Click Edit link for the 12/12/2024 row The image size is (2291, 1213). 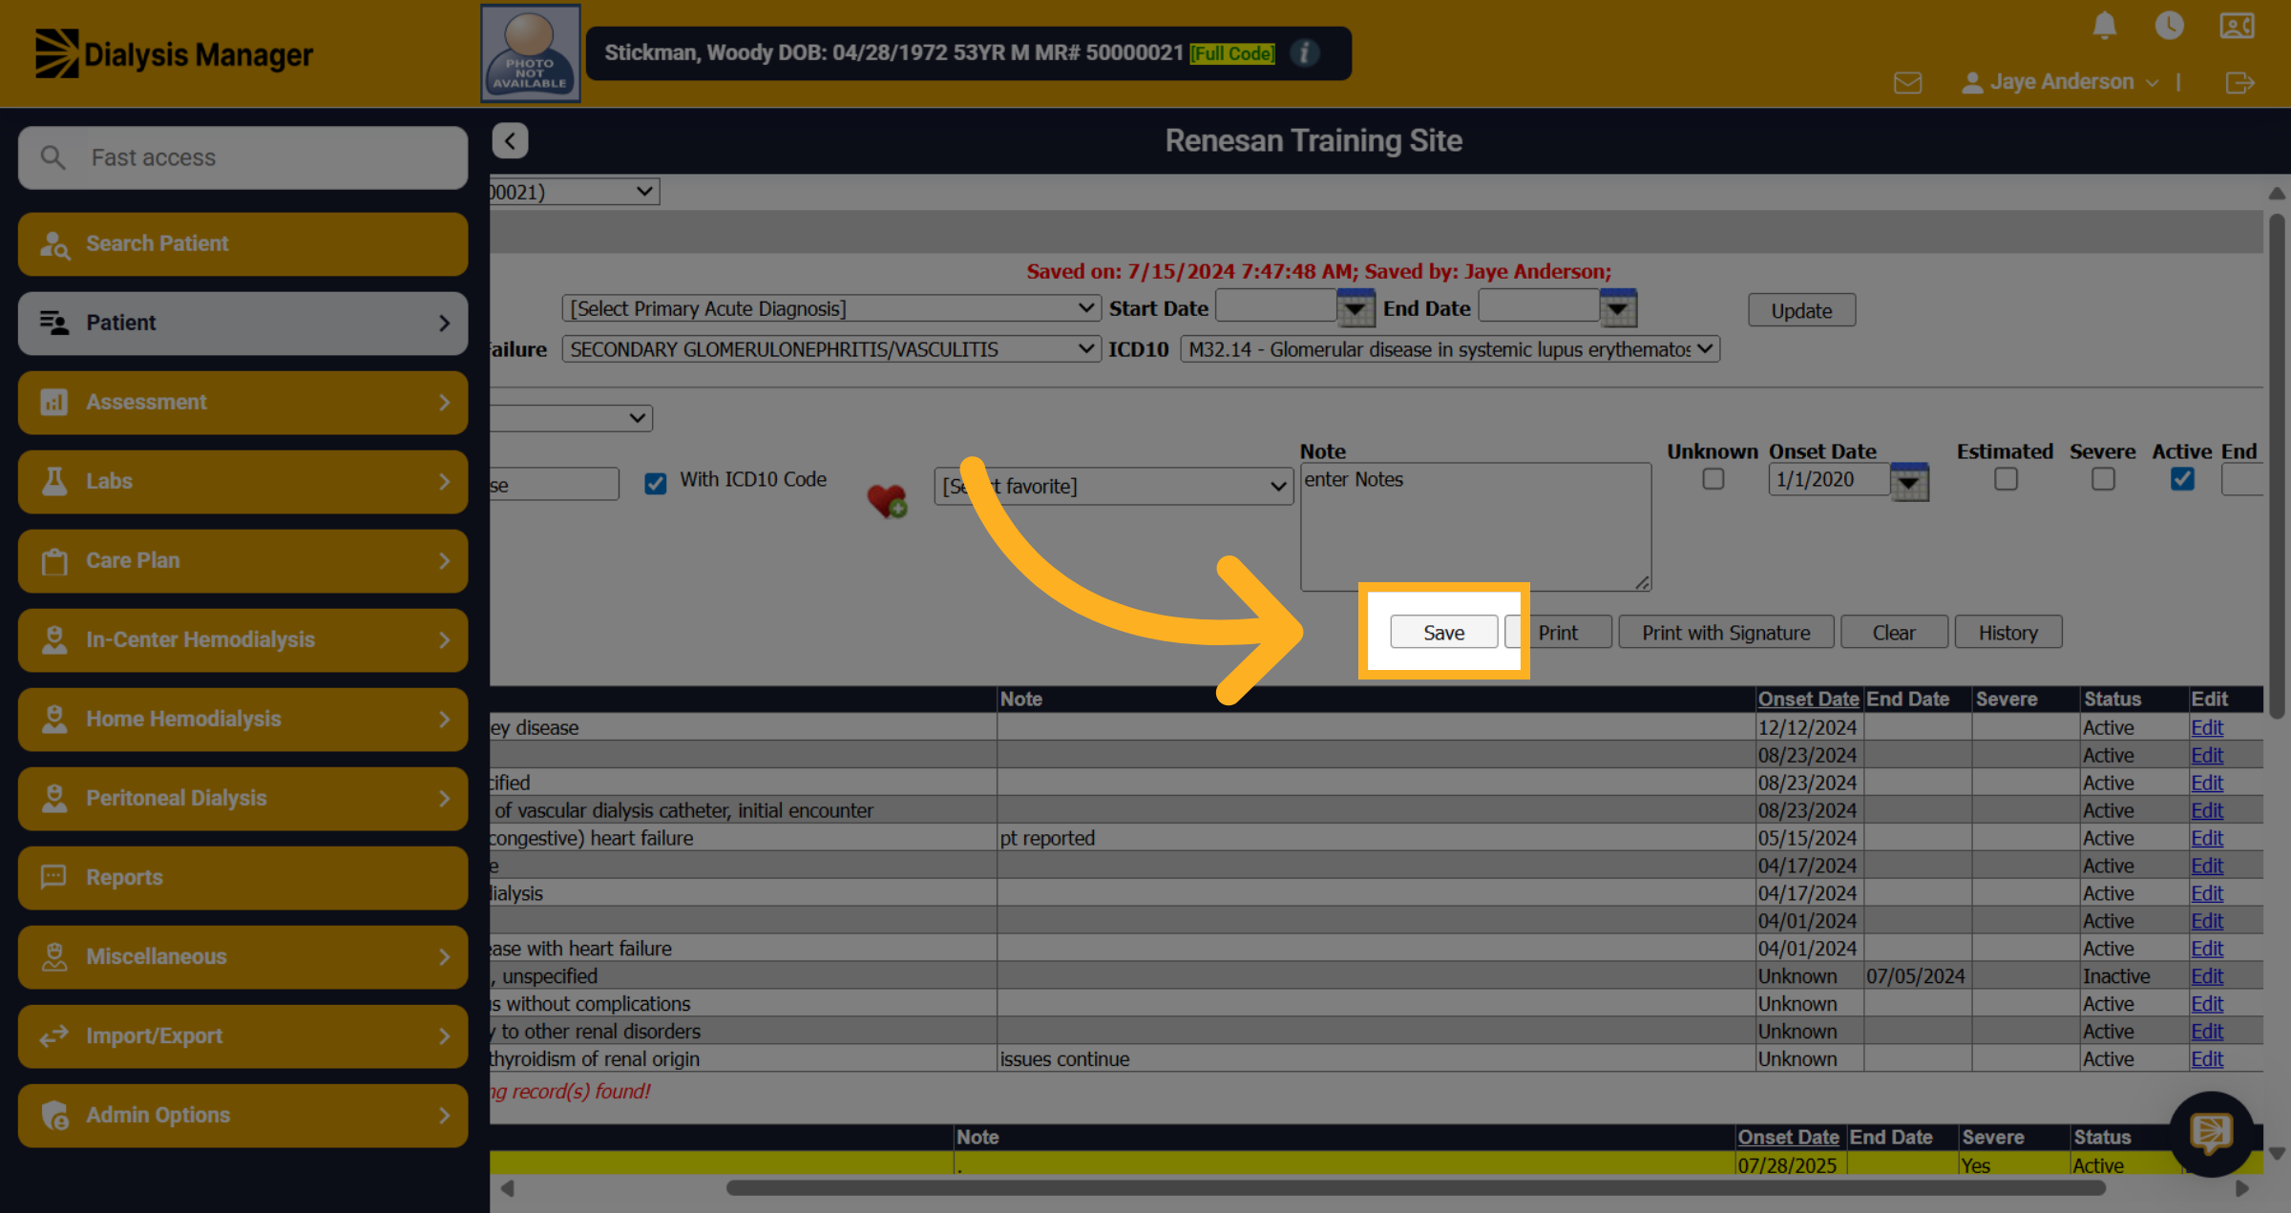2206,728
